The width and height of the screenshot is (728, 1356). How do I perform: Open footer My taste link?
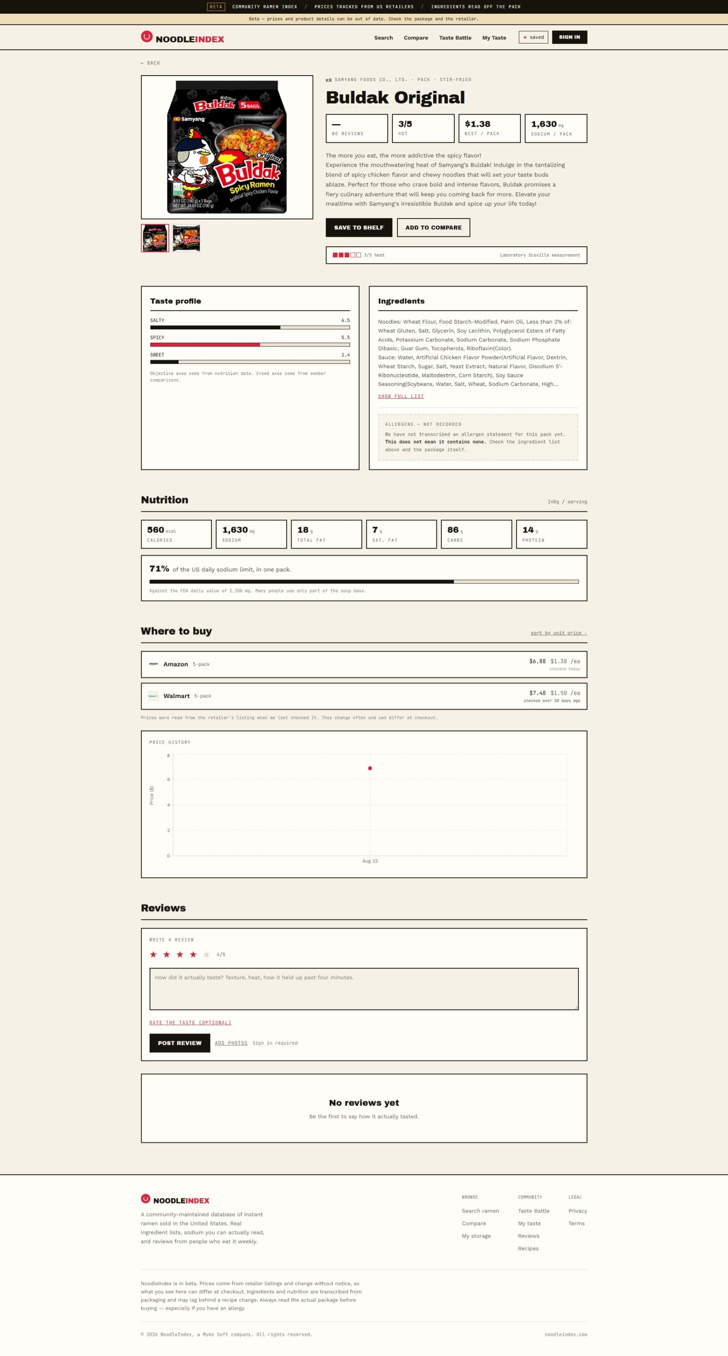click(x=529, y=1224)
